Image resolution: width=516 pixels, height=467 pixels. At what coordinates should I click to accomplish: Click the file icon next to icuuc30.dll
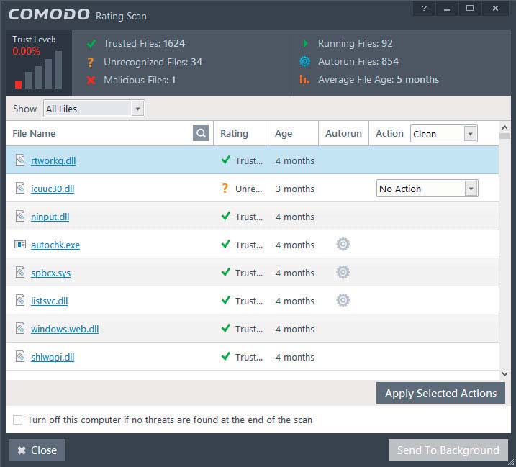(20, 189)
